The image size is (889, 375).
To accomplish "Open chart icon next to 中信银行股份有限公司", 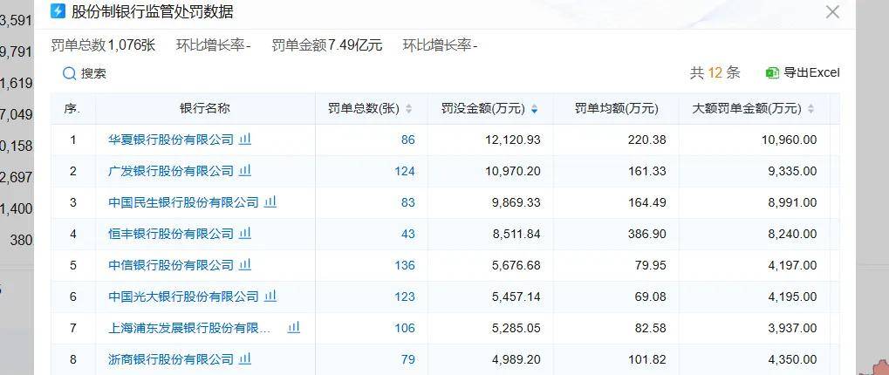I will pyautogui.click(x=246, y=265).
